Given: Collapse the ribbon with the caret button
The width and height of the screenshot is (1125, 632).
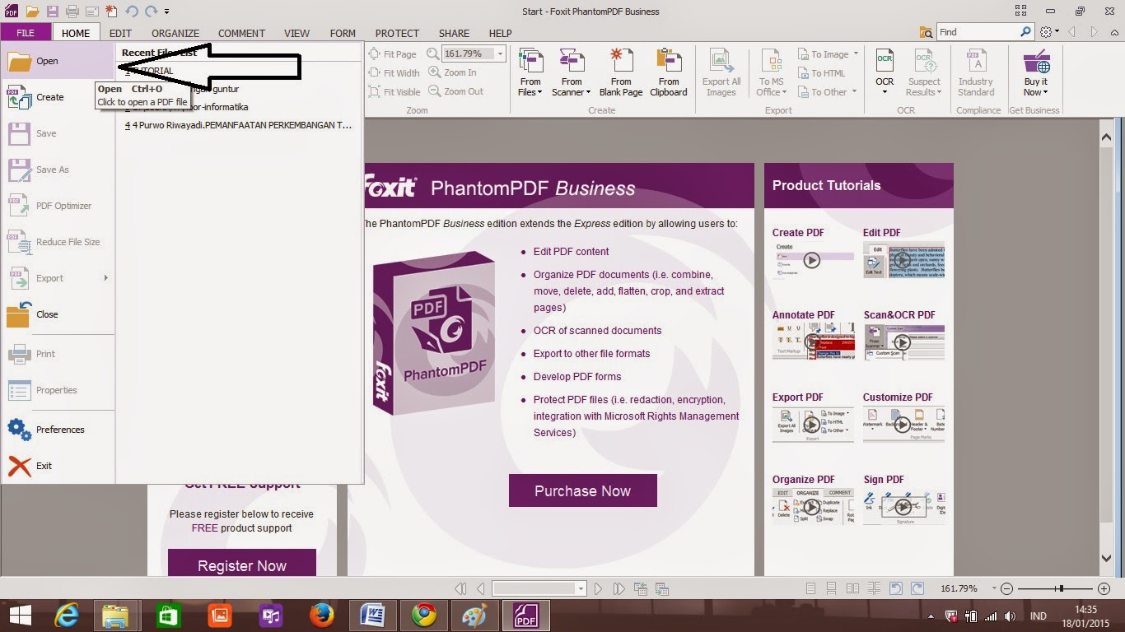Looking at the screenshot, I should point(1113,32).
